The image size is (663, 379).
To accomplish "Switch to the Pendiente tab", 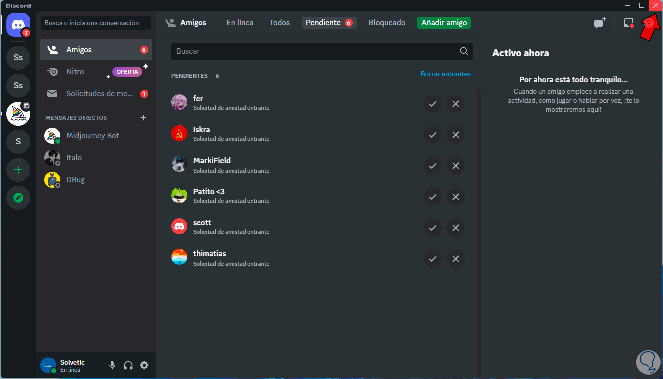I will pyautogui.click(x=329, y=23).
